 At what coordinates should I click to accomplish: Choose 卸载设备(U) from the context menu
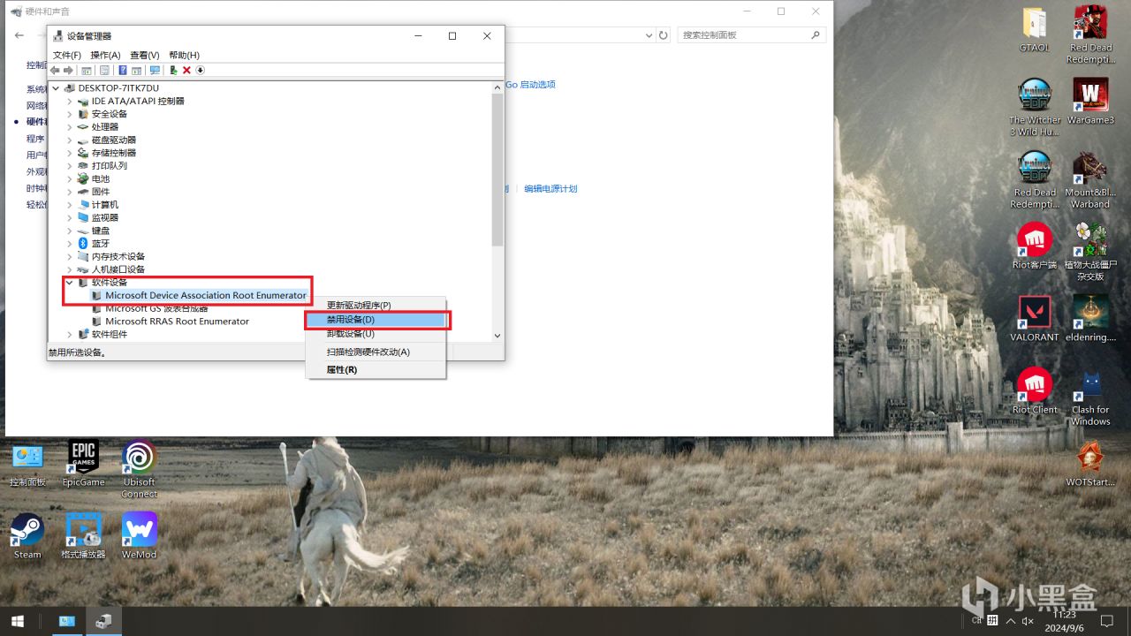376,334
